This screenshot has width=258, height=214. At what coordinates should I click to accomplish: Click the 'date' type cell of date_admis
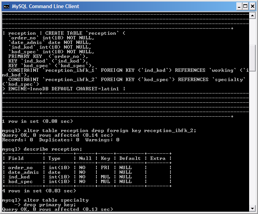click(54, 172)
